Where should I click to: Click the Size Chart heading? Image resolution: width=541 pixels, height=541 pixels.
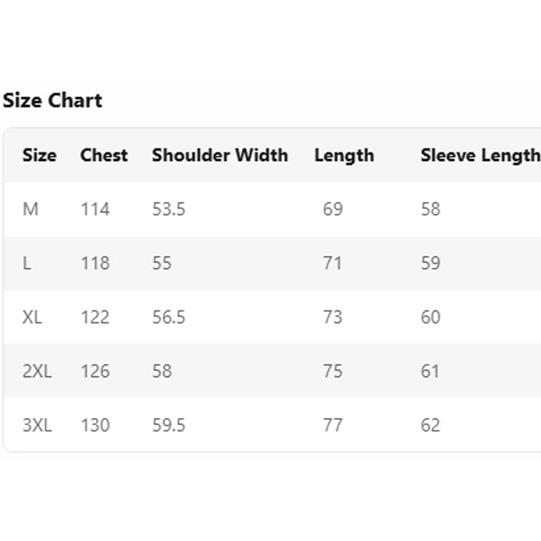(53, 101)
